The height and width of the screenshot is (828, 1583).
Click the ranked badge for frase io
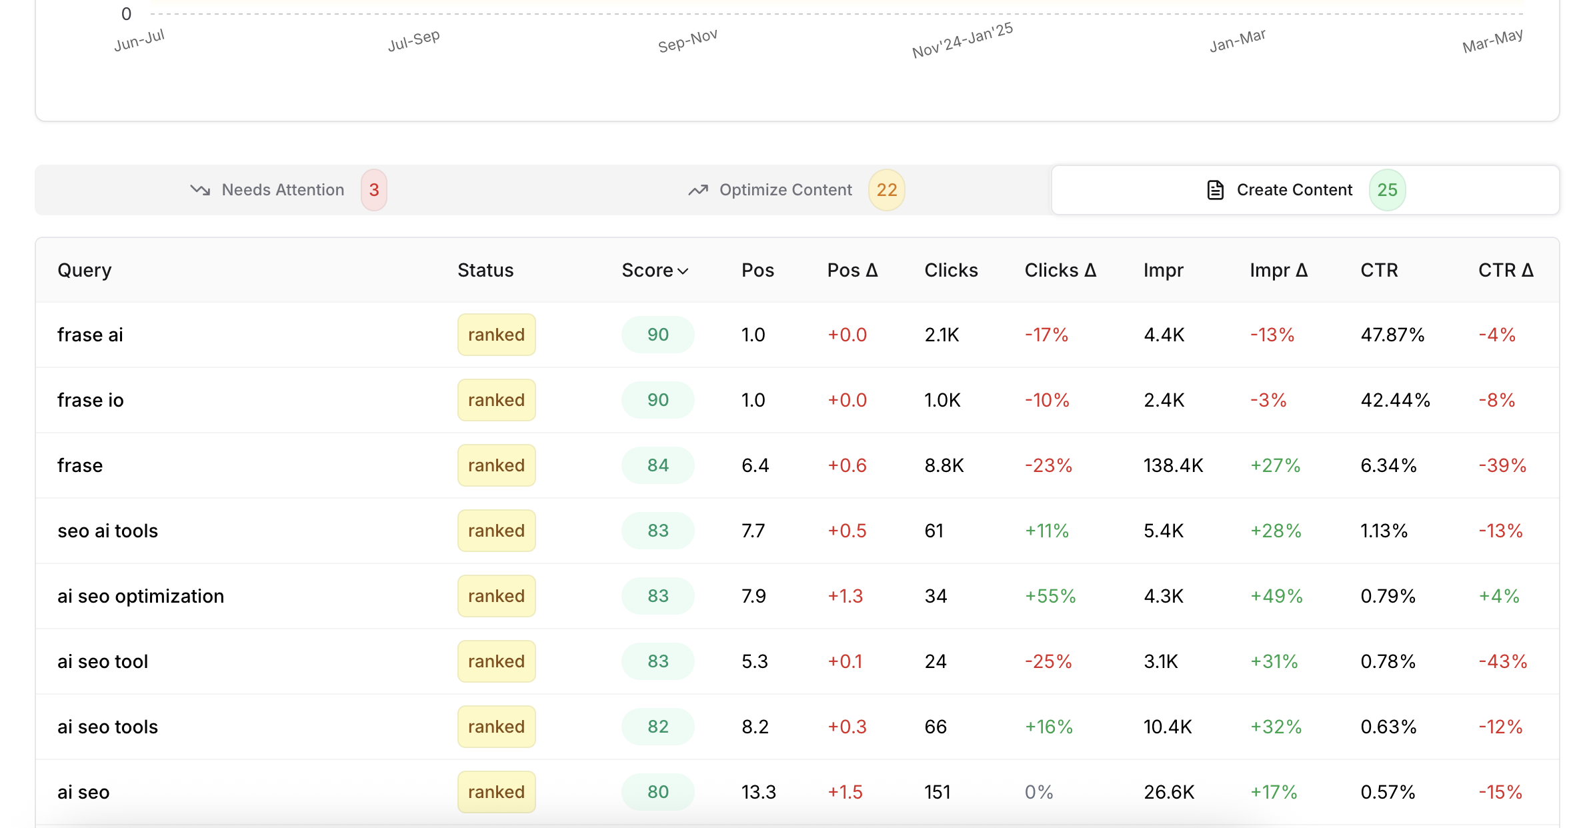pyautogui.click(x=497, y=400)
